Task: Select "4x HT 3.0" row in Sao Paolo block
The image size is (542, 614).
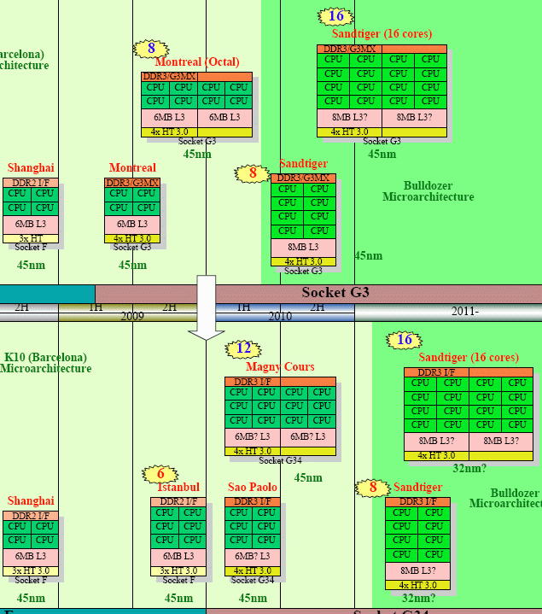Action: (253, 571)
